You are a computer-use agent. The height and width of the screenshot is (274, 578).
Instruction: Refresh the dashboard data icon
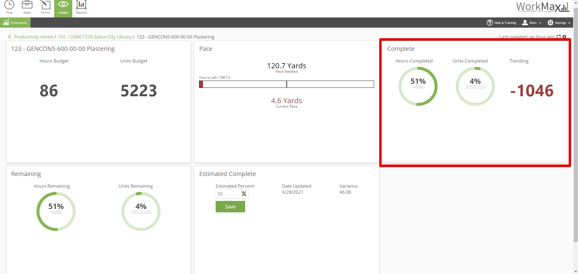pyautogui.click(x=559, y=37)
